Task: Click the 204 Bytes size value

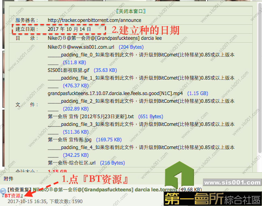Action: tap(131, 47)
